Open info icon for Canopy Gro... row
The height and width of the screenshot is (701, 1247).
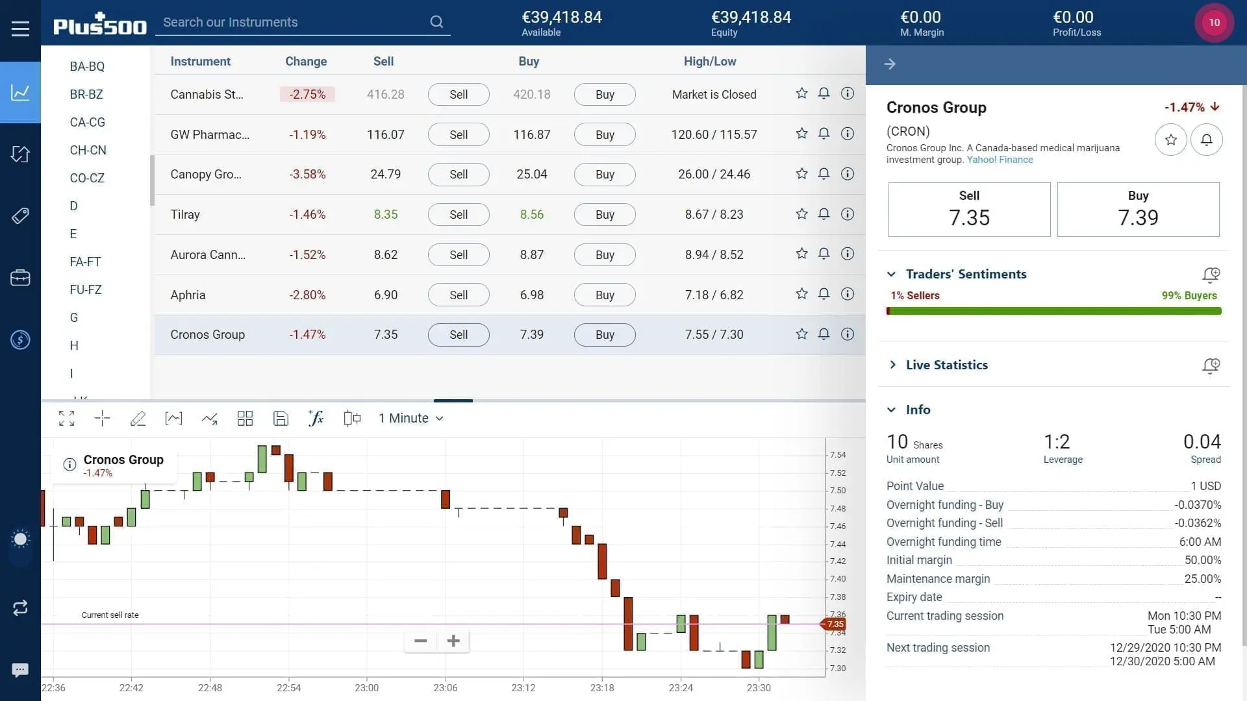click(848, 174)
